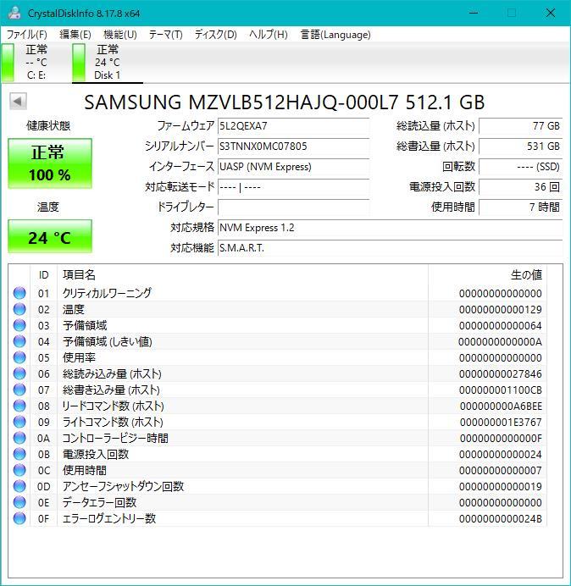Screen dimensions: 571x586
Task: Open the 言語(Language) menu
Action: tap(335, 35)
